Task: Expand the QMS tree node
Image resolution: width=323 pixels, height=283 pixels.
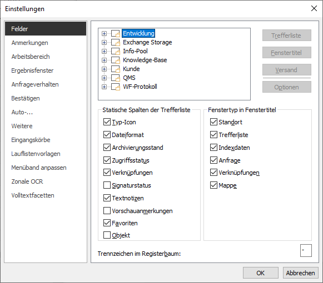Action: 104,78
